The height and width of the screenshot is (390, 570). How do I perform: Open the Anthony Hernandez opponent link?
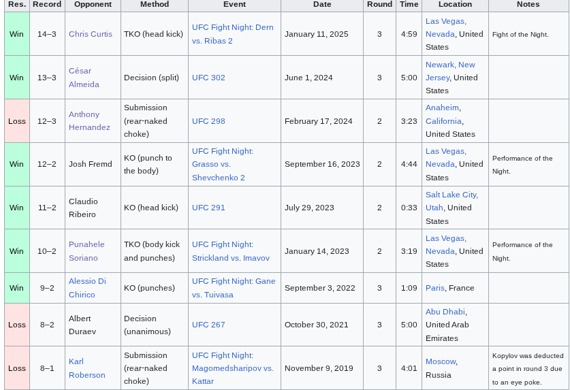click(89, 120)
